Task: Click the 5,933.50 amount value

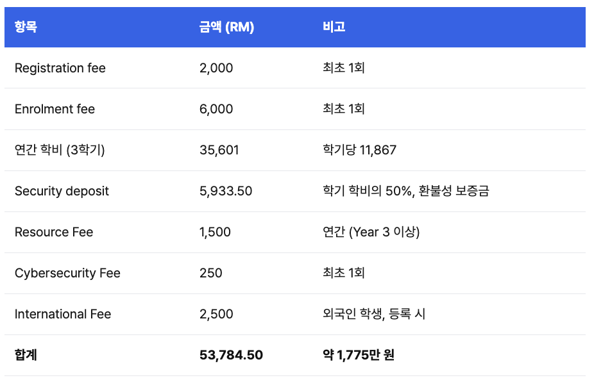Action: tap(226, 191)
